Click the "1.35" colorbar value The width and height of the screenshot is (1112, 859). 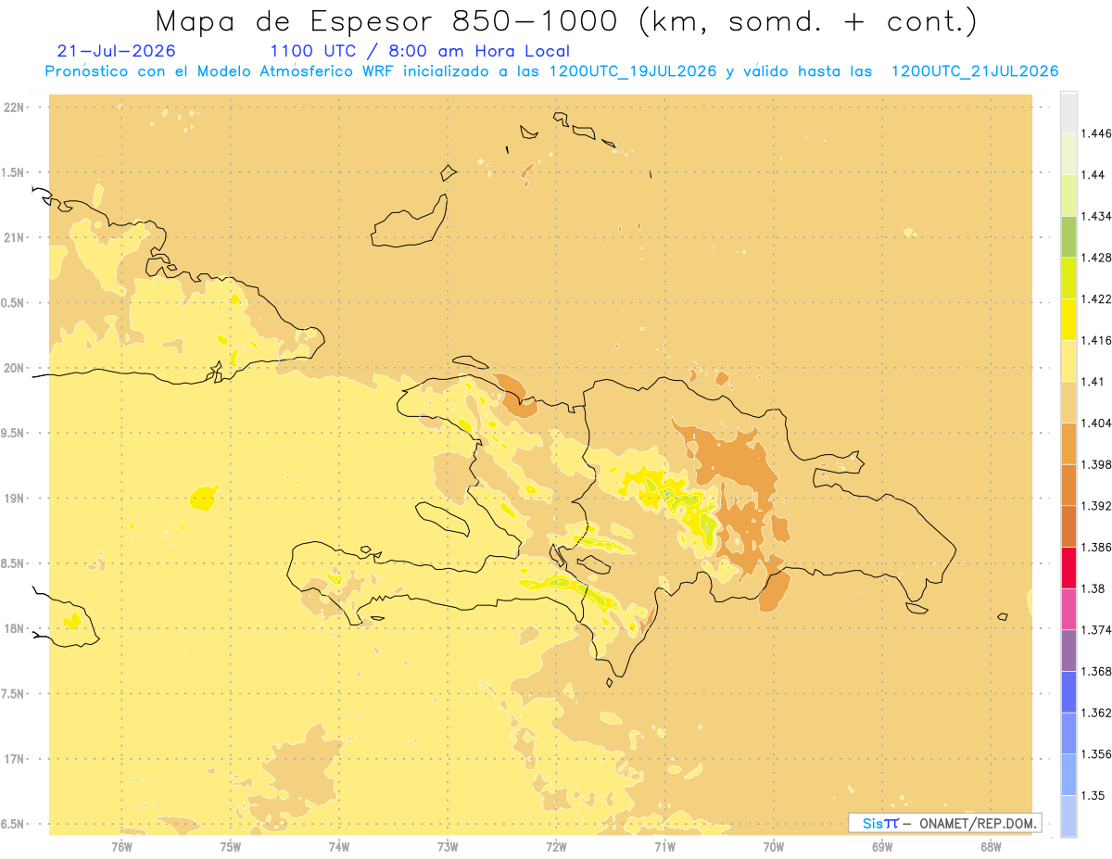coord(1093,795)
